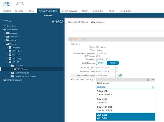
Task: Click the HXV3-vDS domain globe icon
Action: tap(10, 58)
